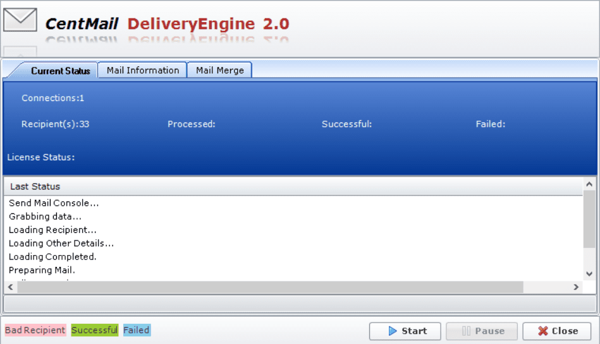Screen dimensions: 600x344
Task: Click the green Successful legend swatch
Action: (x=94, y=330)
